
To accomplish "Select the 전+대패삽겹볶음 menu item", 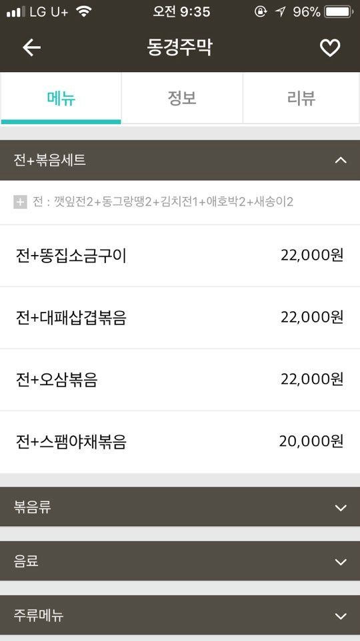I will pos(180,318).
